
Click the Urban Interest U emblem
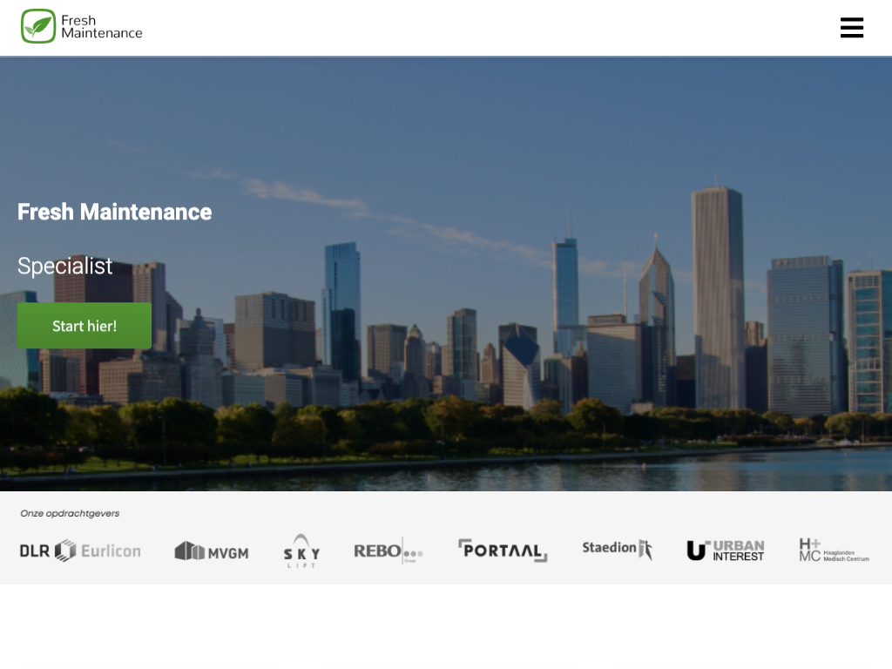coord(696,551)
